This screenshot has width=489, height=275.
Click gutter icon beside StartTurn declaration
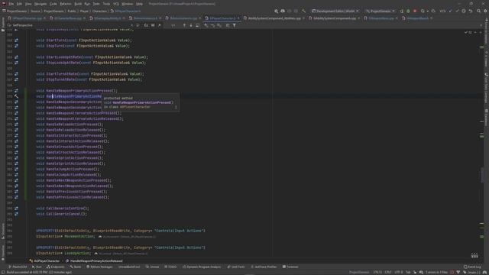pos(16,40)
